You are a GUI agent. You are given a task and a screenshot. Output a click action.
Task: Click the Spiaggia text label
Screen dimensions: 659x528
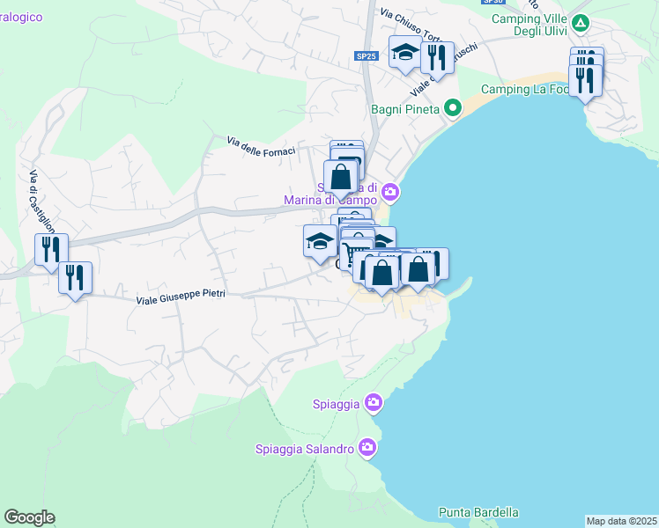(x=337, y=405)
